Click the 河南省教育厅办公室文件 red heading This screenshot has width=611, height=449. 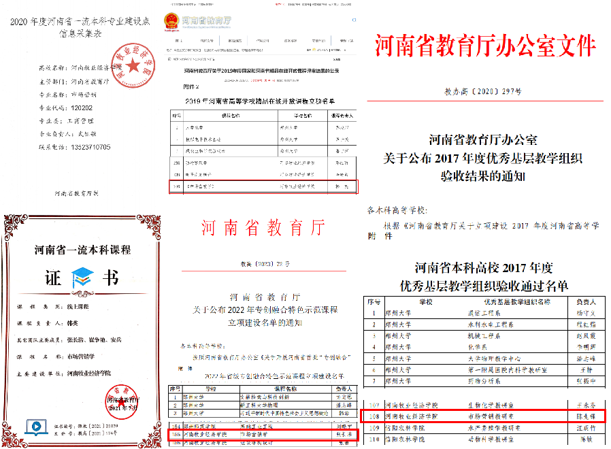(x=485, y=46)
